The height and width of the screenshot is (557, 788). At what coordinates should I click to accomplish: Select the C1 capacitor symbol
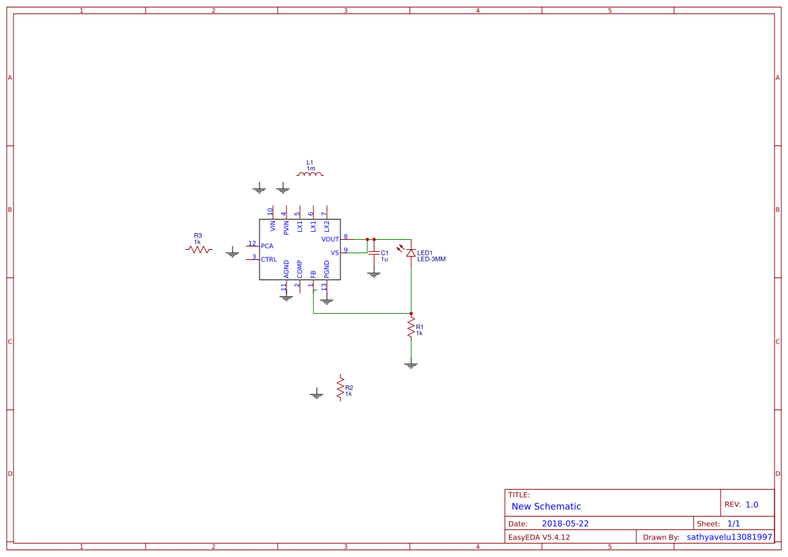[373, 253]
